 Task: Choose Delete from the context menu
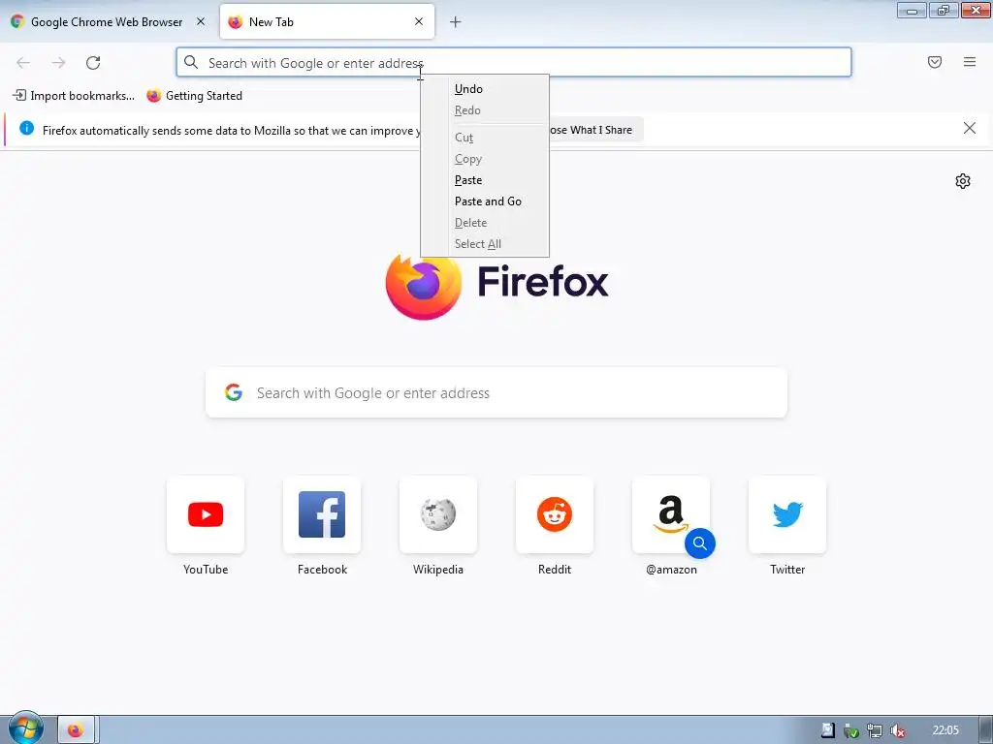pyautogui.click(x=485, y=223)
